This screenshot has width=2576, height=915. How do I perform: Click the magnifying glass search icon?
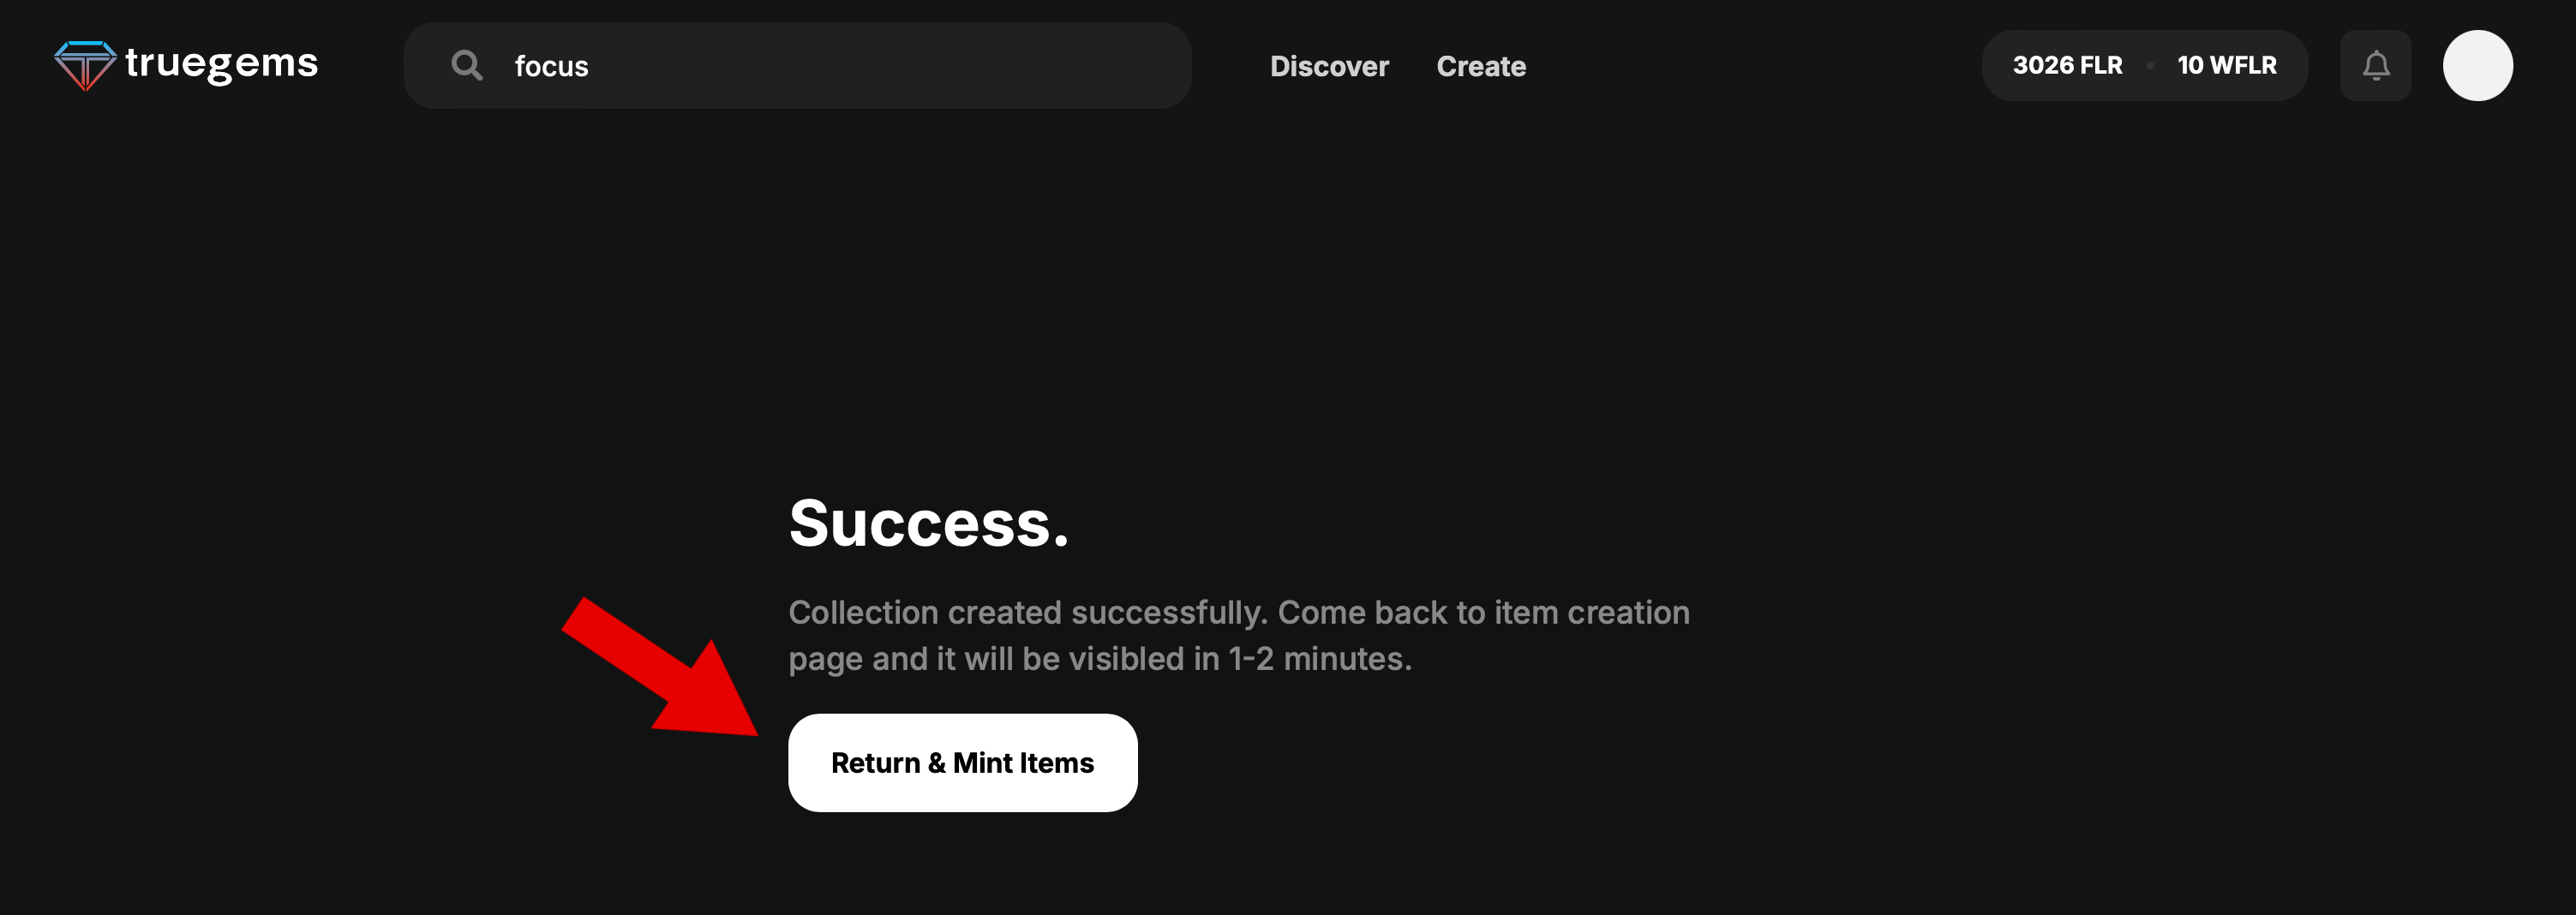coord(466,66)
